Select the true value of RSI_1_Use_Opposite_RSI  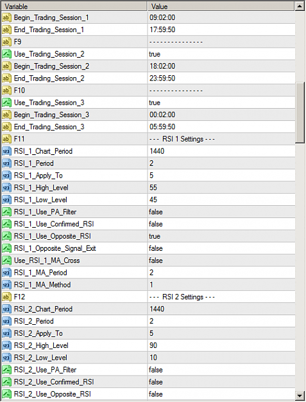tap(155, 236)
